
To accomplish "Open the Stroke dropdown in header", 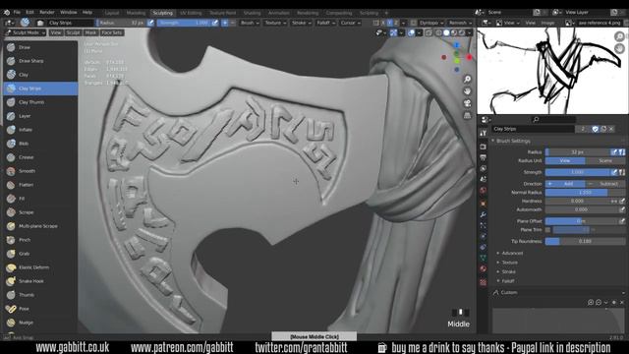I will (301, 23).
